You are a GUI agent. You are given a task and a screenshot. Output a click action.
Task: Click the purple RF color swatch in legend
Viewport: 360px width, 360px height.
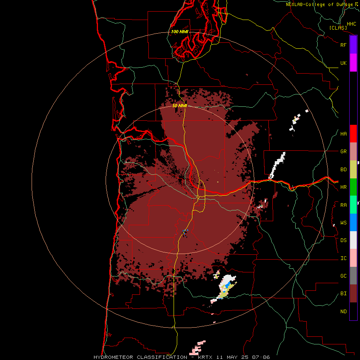click(x=353, y=45)
